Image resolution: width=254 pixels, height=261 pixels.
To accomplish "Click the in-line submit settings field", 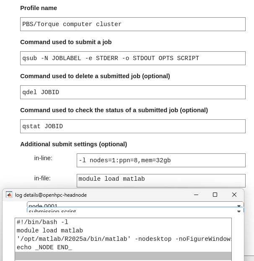I will coord(161,160).
